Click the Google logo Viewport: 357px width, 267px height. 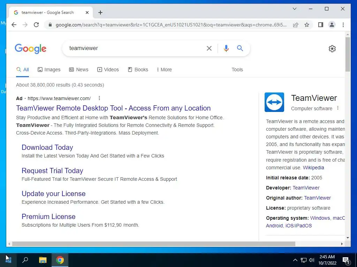pos(31,49)
